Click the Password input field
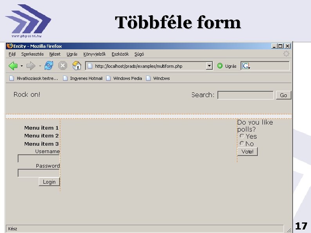 point(39,173)
